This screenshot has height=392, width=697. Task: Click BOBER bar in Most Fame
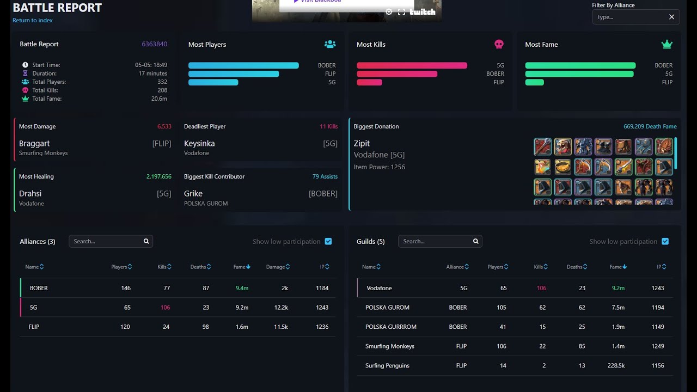[580, 65]
